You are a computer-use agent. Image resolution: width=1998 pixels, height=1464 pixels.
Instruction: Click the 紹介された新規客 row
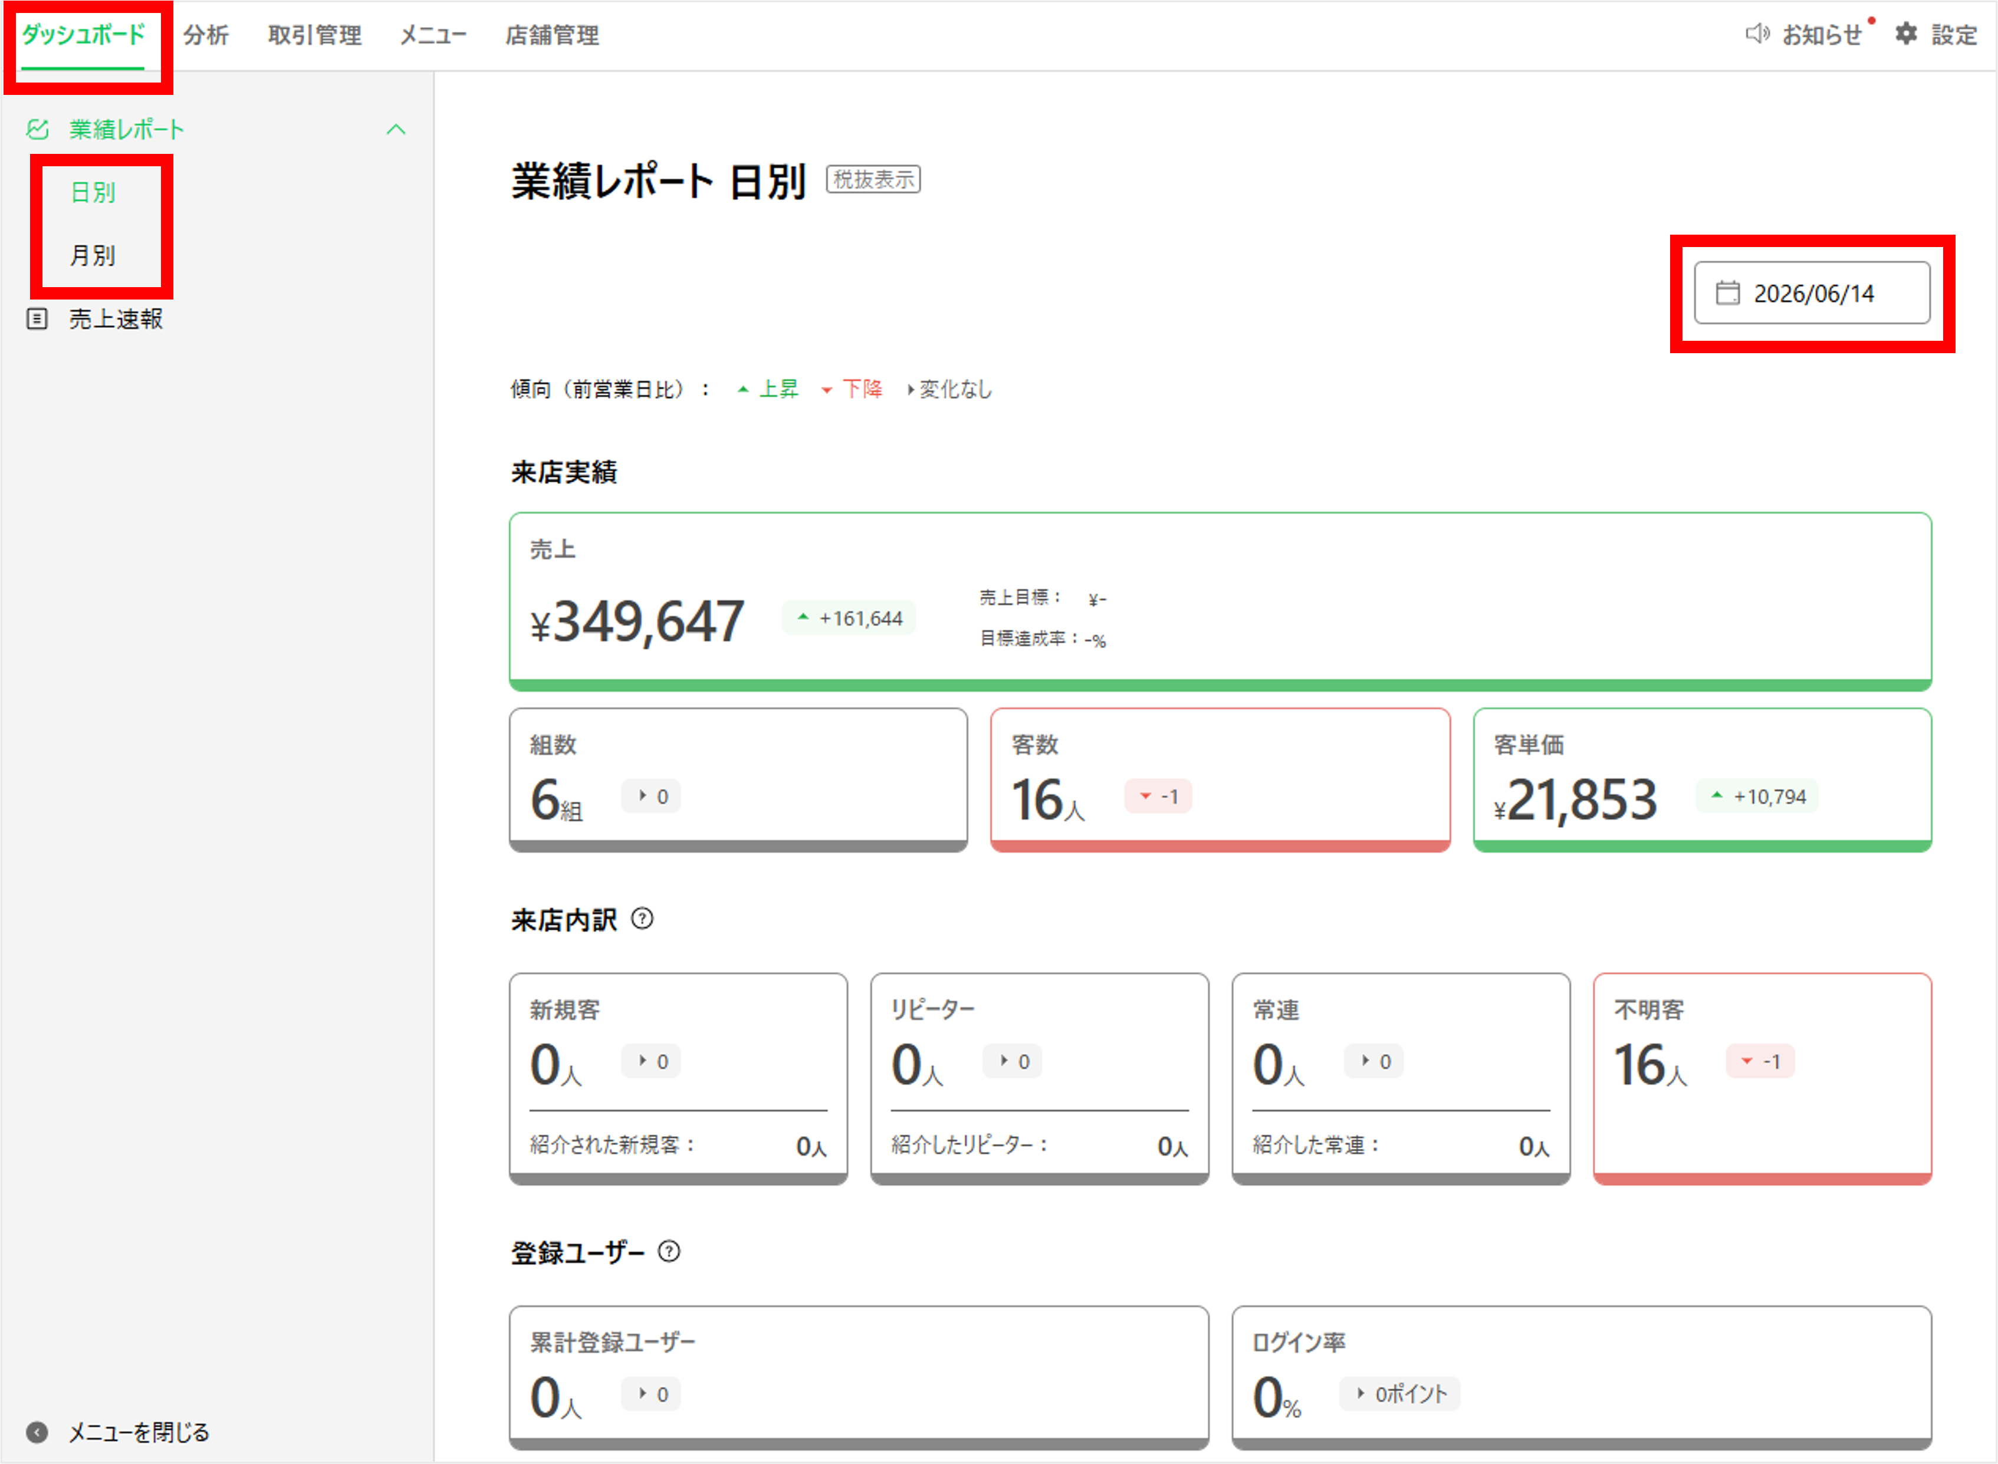678,1145
